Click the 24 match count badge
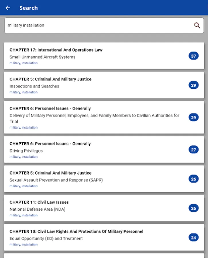The height and width of the screenshot is (258, 208). [193, 237]
